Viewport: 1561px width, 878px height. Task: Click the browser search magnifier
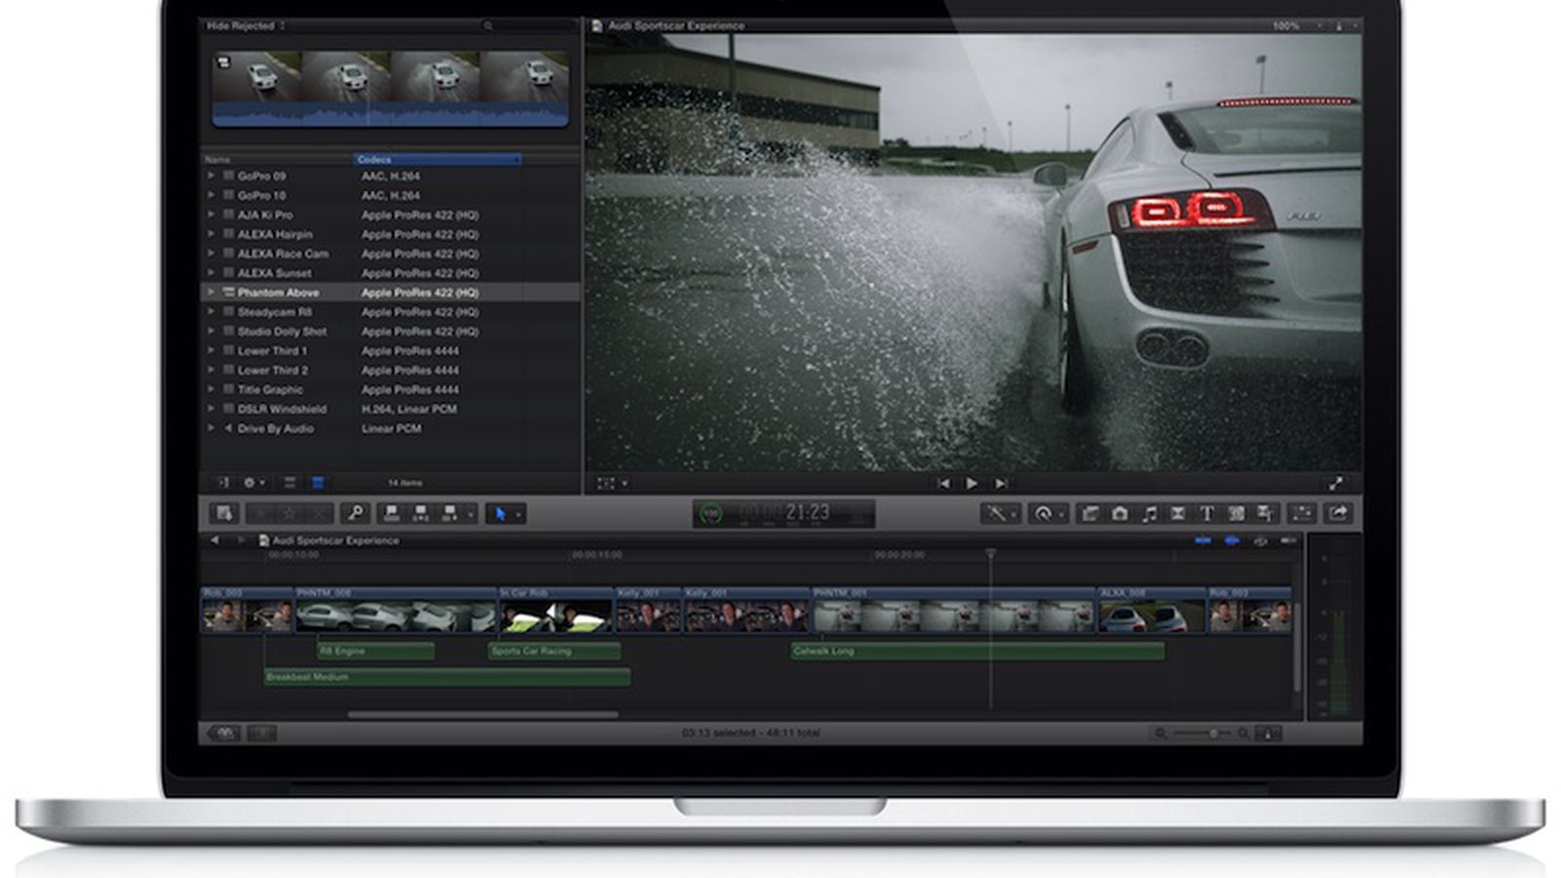coord(488,25)
